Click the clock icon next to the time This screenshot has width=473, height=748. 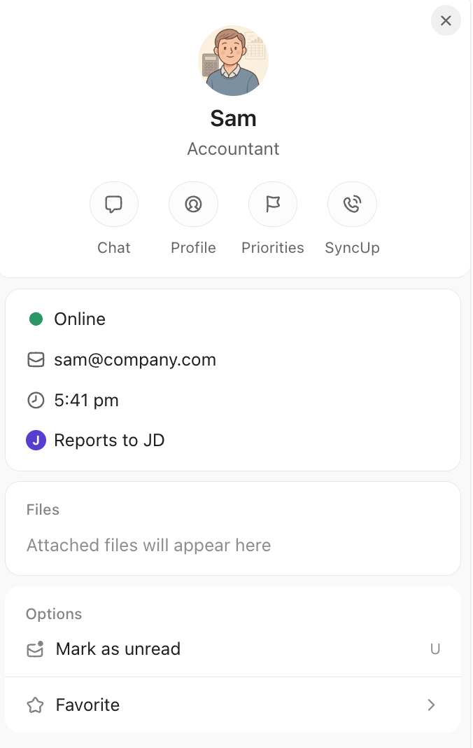point(36,400)
